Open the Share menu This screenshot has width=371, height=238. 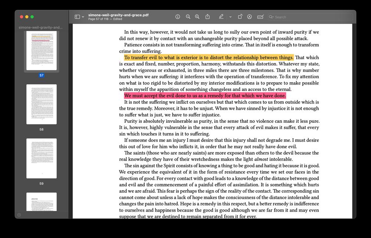pos(207,17)
